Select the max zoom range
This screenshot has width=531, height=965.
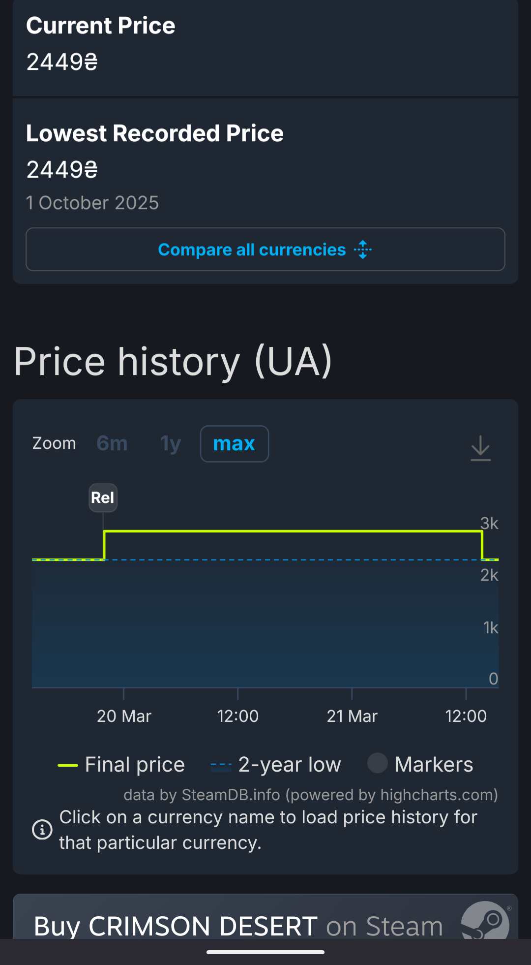point(234,443)
